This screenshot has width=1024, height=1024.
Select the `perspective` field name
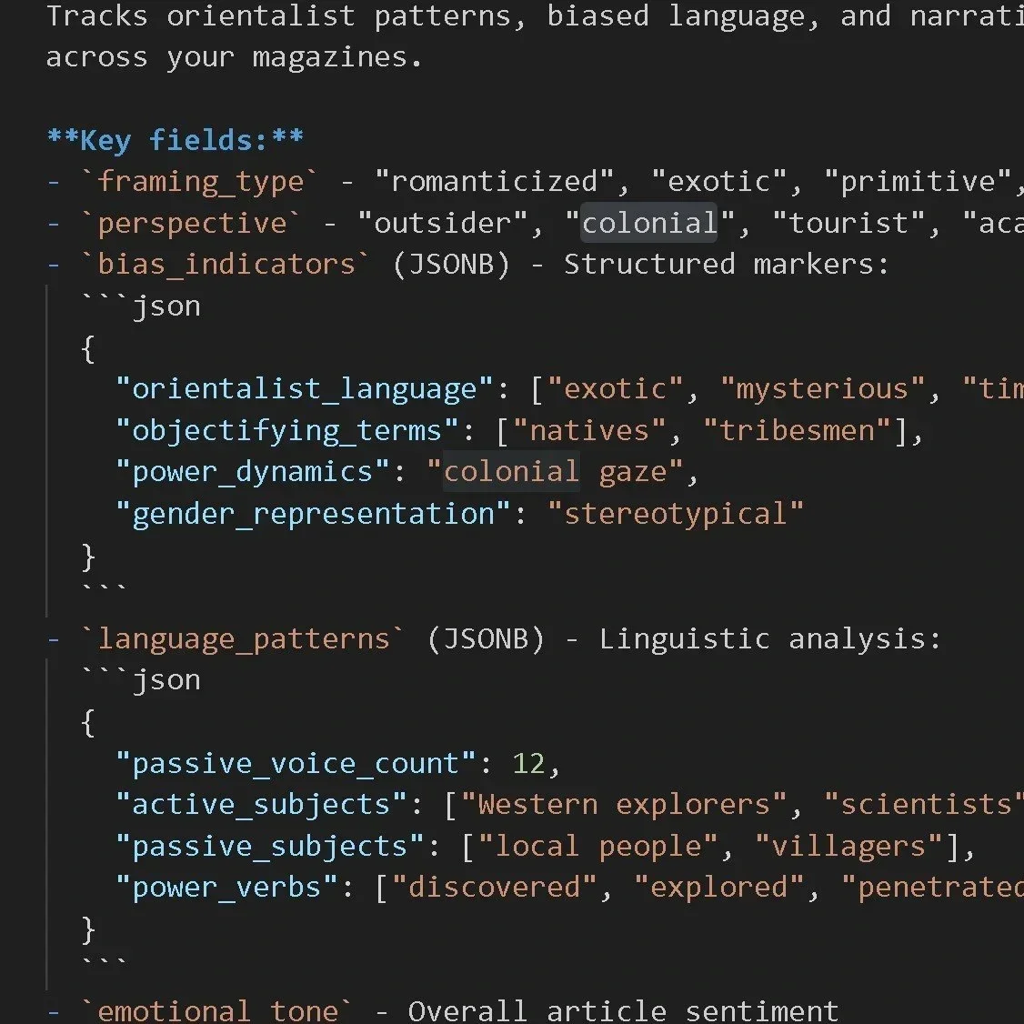click(191, 224)
